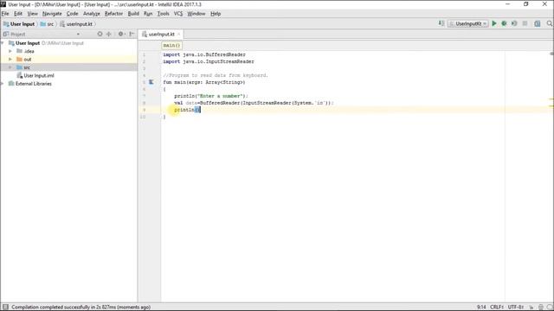This screenshot has width=554, height=311.
Task: Click the 'val data=BufferedReader' line
Action: [x=254, y=103]
